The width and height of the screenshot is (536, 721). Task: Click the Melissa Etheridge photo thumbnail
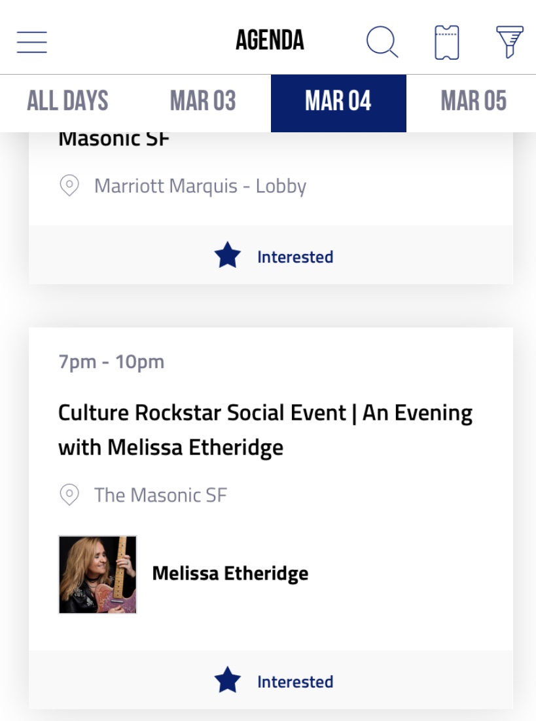click(98, 574)
